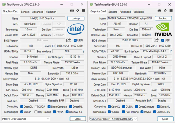Switch to Validation tab in NVIDIA window
The width and height of the screenshot is (175, 123).
(x=138, y=12)
